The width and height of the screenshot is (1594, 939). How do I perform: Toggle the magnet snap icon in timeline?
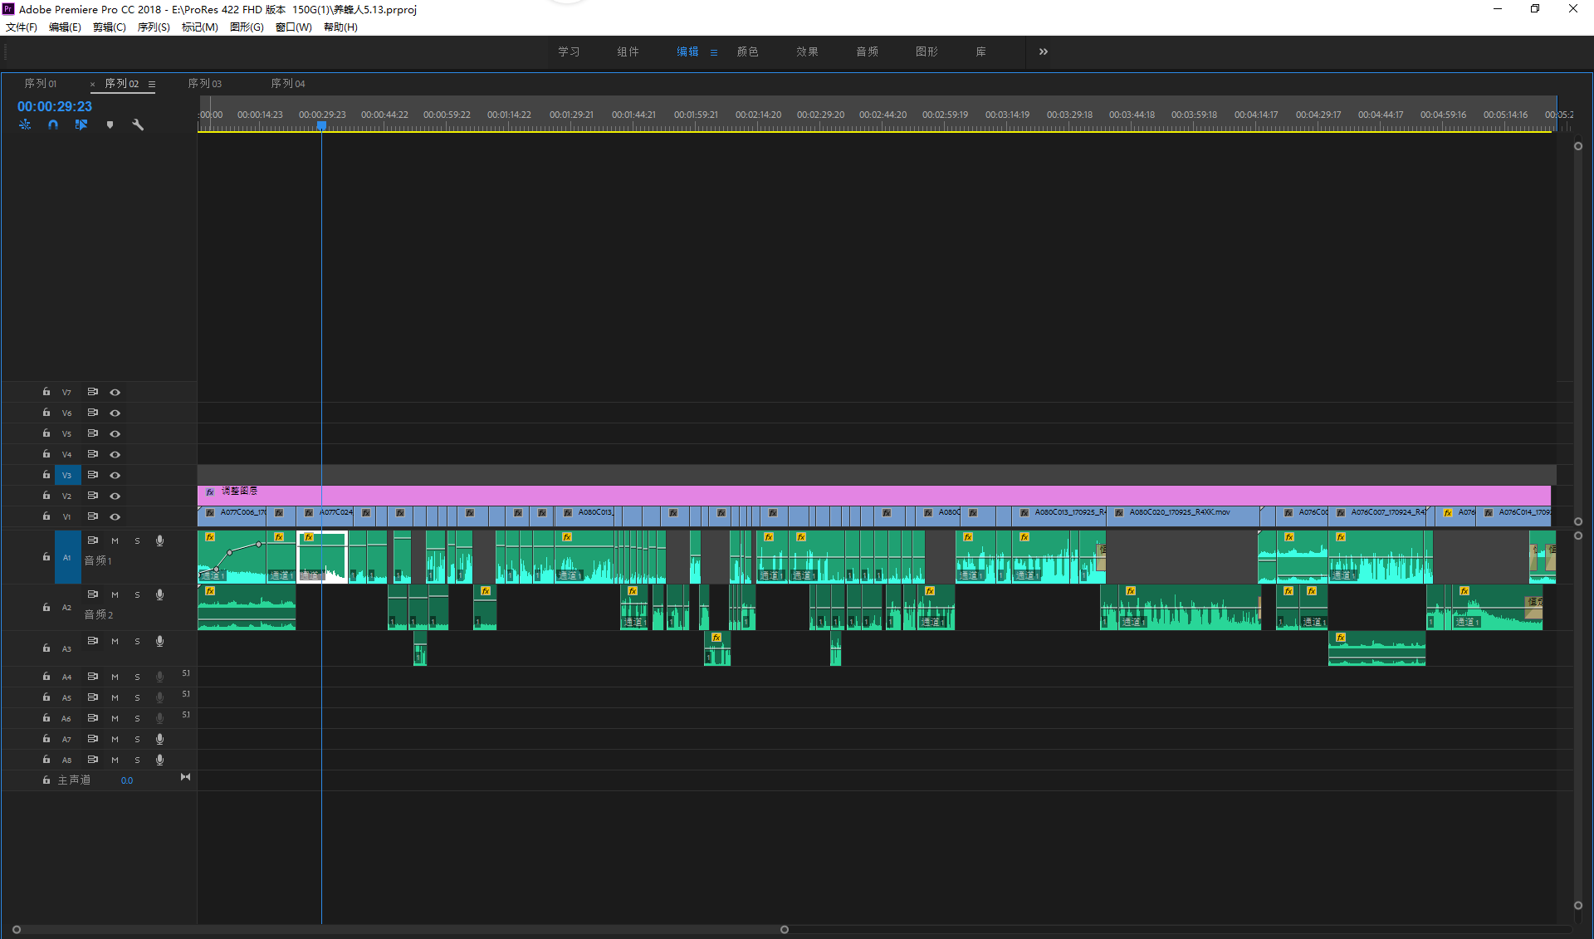53,125
